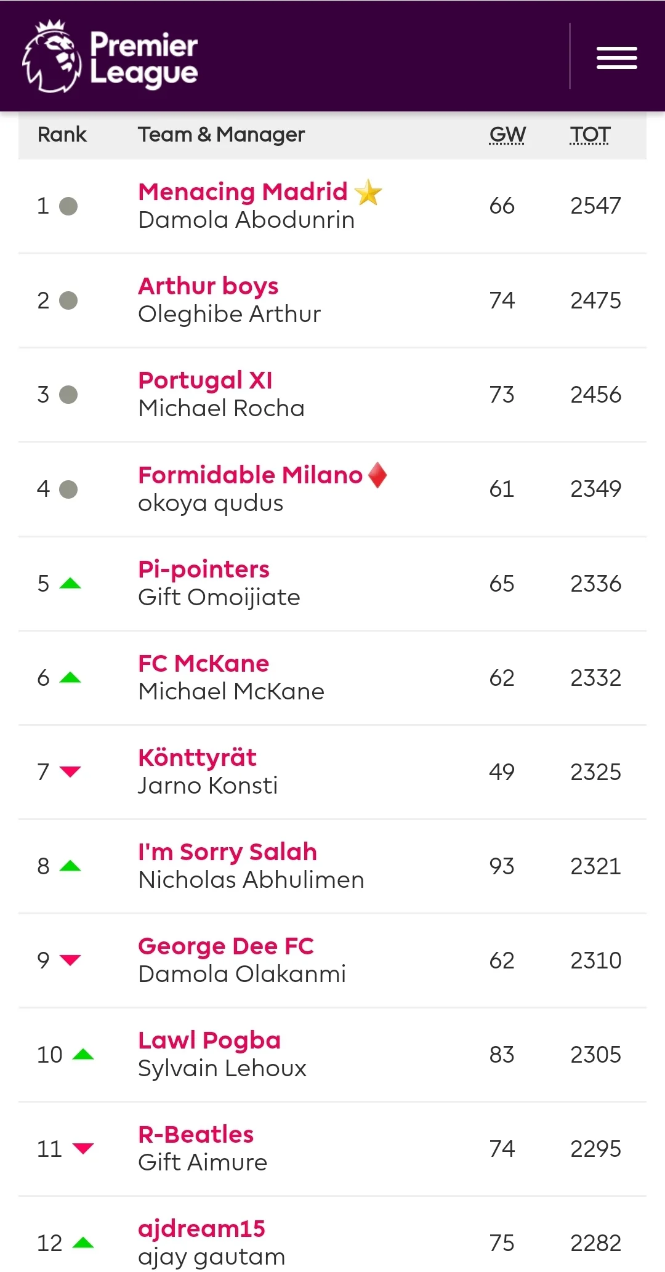Click the grey dot beside Portugal XI
This screenshot has height=1272, width=665.
click(x=70, y=395)
